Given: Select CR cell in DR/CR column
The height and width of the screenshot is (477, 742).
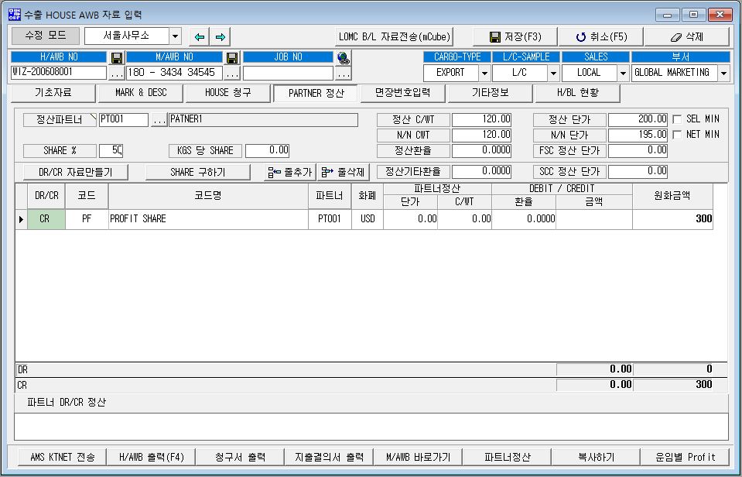Looking at the screenshot, I should pyautogui.click(x=46, y=219).
